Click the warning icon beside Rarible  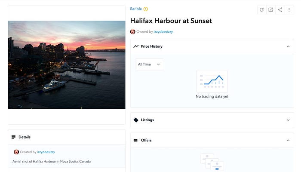[146, 9]
